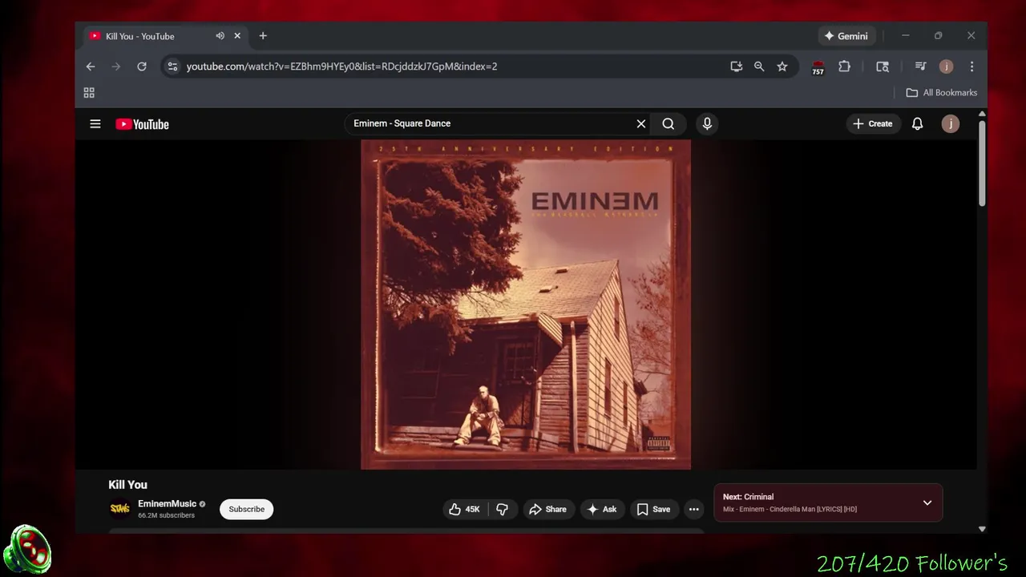Share the video
The image size is (1026, 577).
point(548,509)
